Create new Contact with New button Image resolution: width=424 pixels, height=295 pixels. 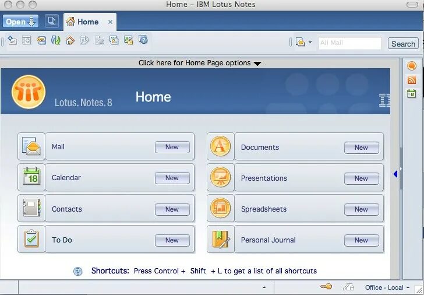coord(172,209)
